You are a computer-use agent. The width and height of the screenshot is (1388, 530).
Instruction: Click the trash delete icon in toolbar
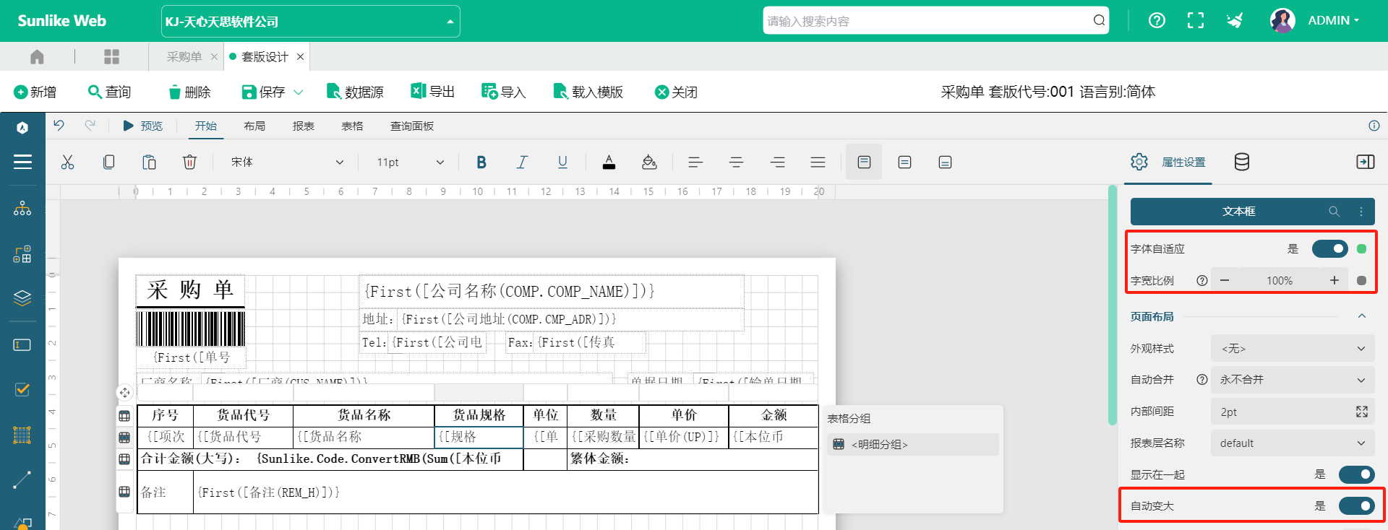[189, 162]
